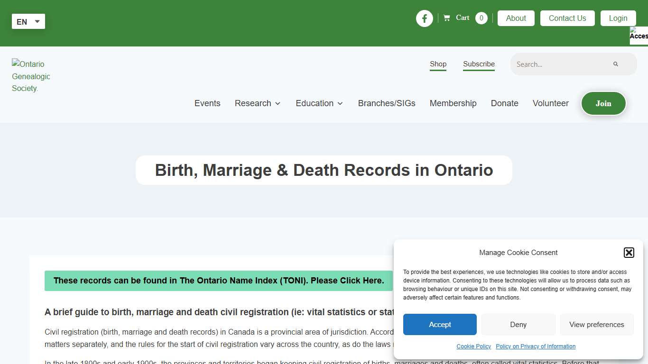This screenshot has height=364, width=648.
Task: Open the EN language selector
Action: click(x=28, y=21)
